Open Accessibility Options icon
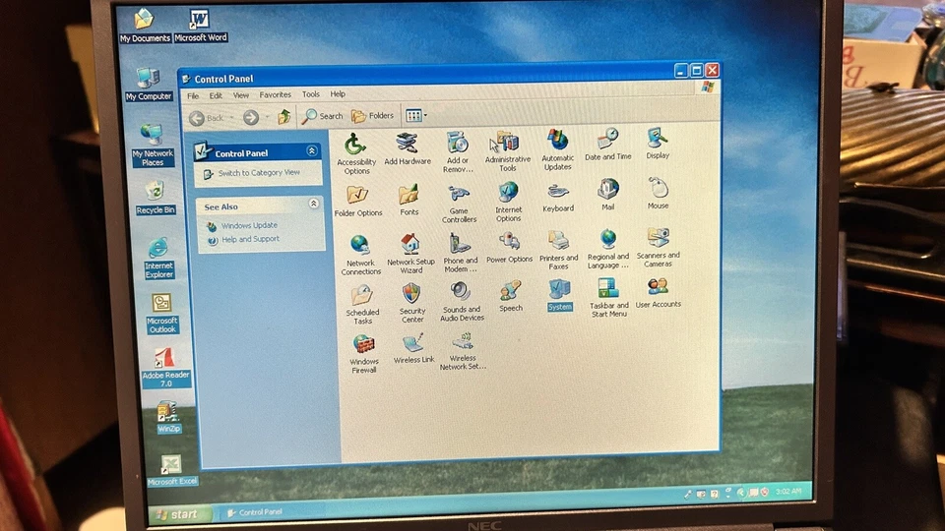Viewport: 945px width, 531px height. click(x=355, y=154)
